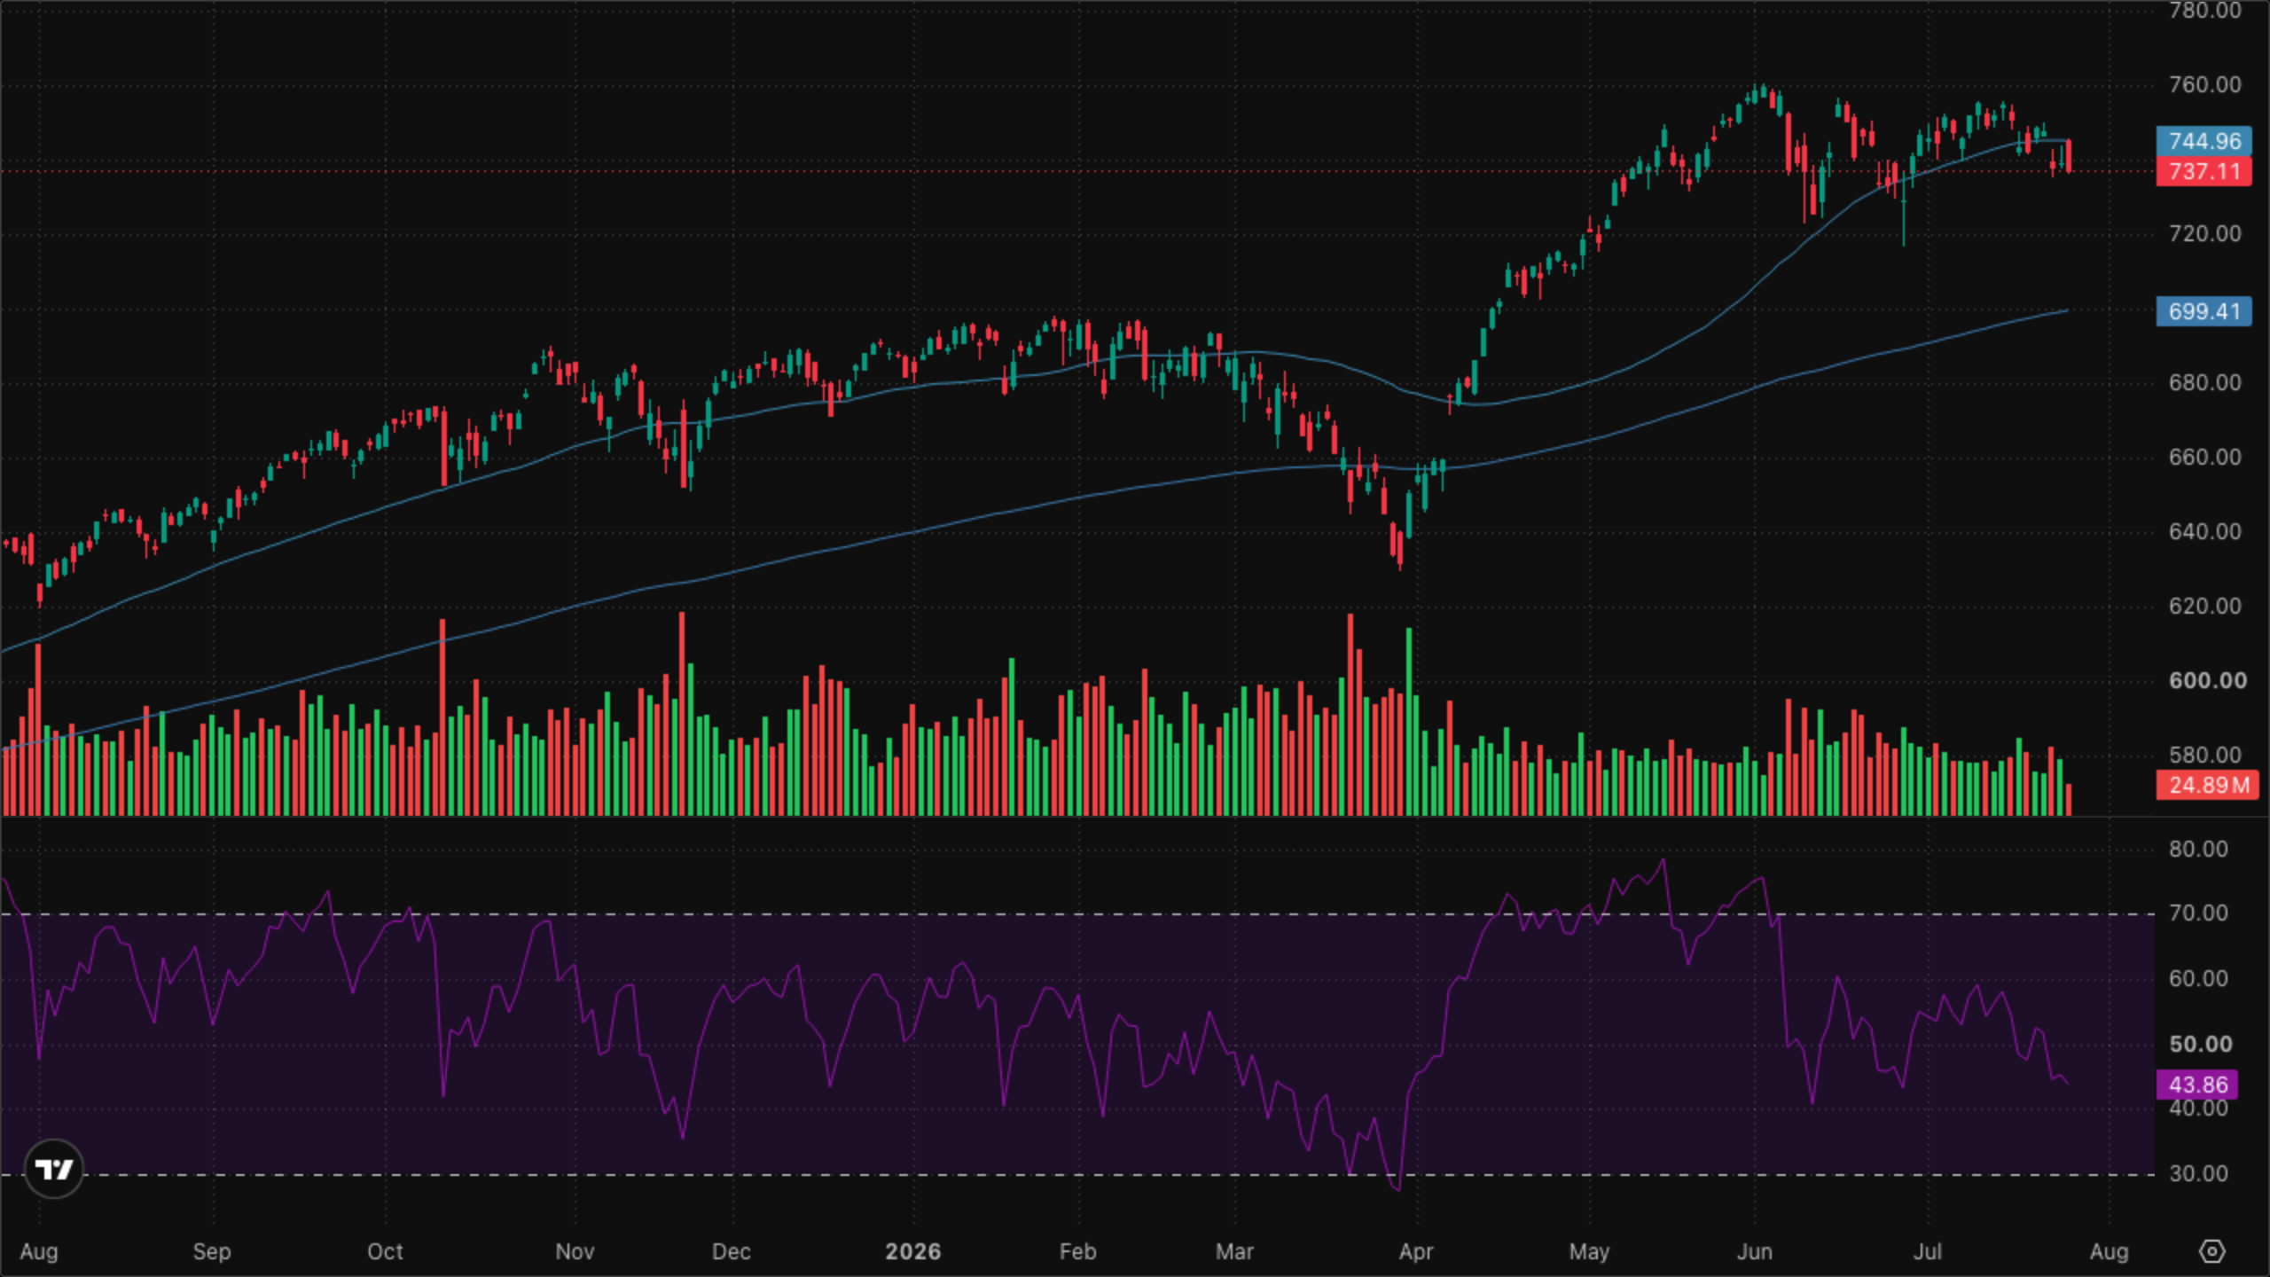Click the 699.41 moving average price label
Image resolution: width=2270 pixels, height=1277 pixels.
[x=2203, y=311]
